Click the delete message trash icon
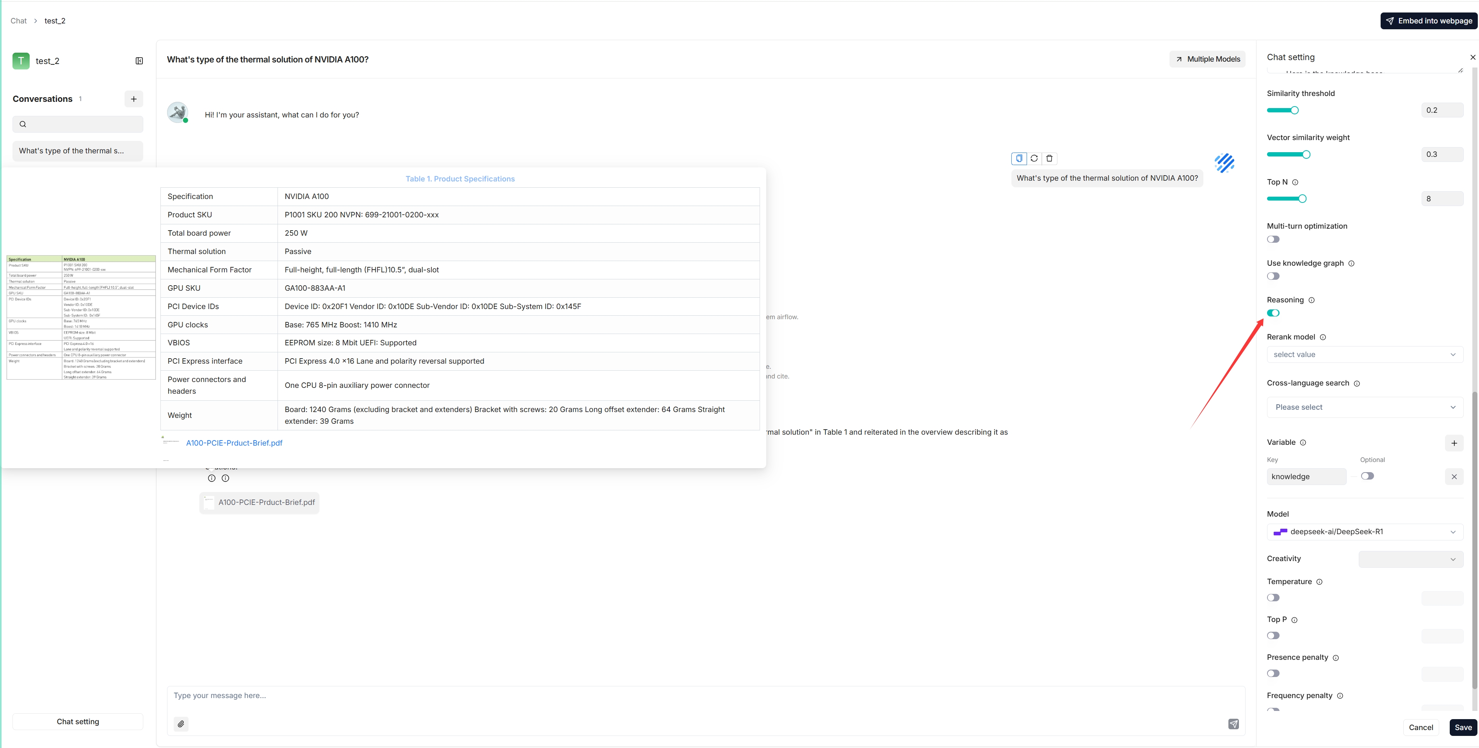Screen dimensions: 1479x748 (x=1049, y=158)
